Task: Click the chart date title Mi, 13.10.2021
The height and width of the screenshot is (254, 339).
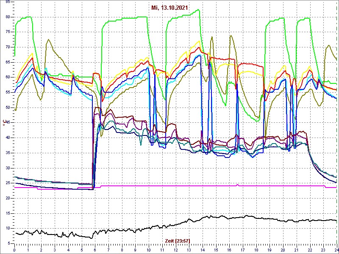Action: pyautogui.click(x=169, y=8)
